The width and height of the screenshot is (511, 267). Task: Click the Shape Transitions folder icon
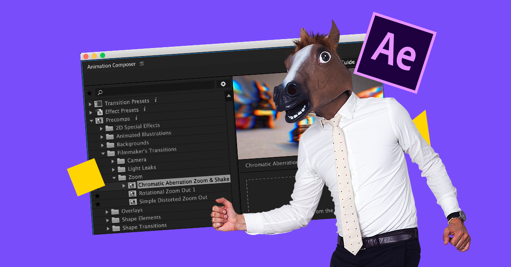tap(116, 228)
